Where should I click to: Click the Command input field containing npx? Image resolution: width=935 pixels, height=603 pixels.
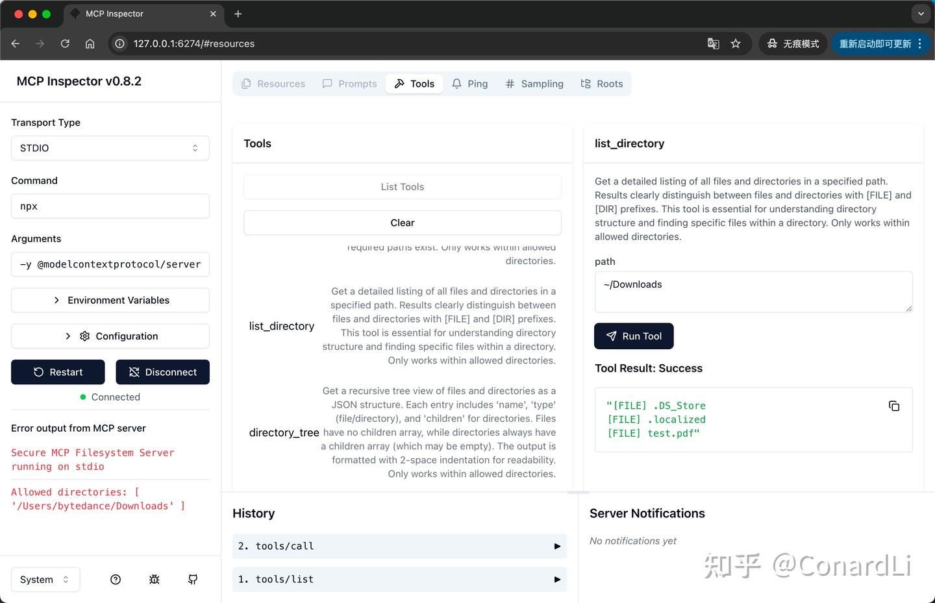[x=110, y=206]
